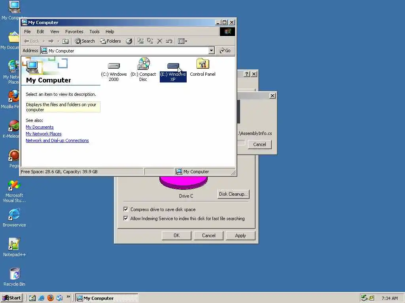Viewport: 405px width, 303px height.
Task: Click the Go button beside Address bar
Action: click(225, 50)
